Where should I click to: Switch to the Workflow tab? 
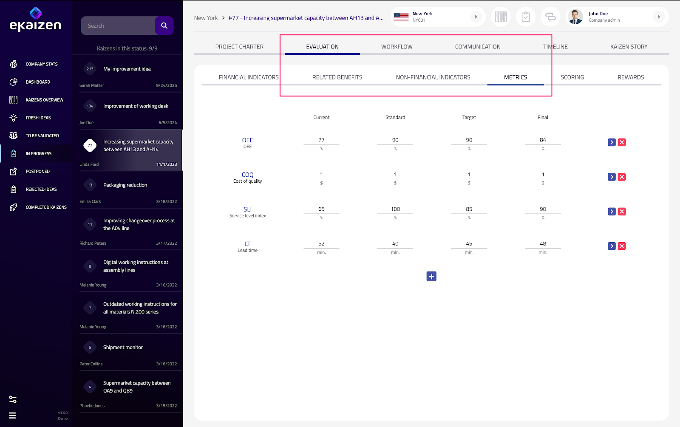click(397, 47)
